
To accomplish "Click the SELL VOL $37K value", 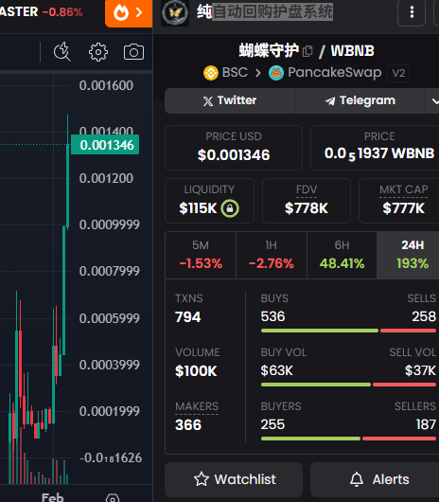I will pyautogui.click(x=420, y=370).
